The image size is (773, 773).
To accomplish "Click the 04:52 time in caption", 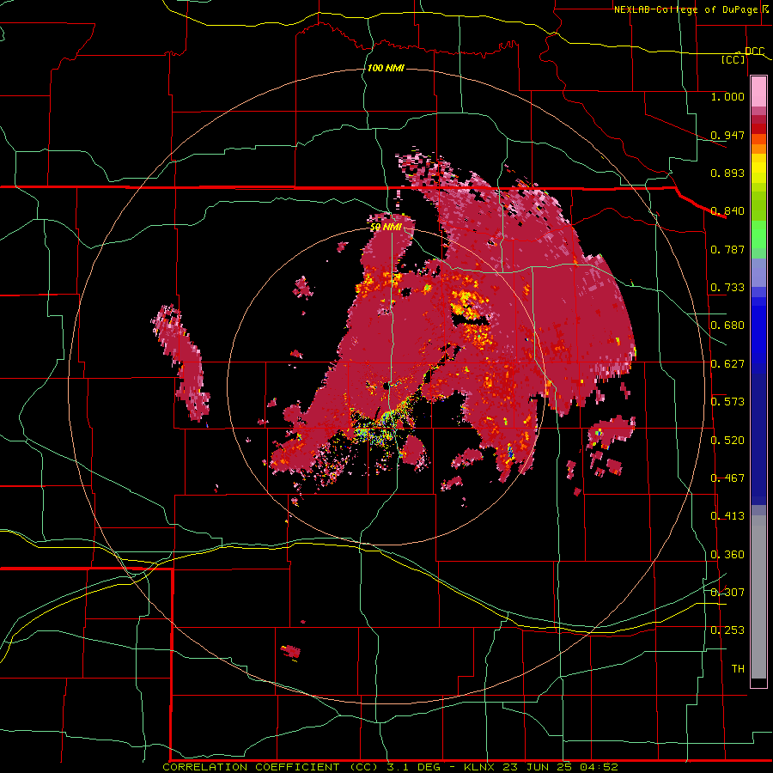I will [600, 767].
